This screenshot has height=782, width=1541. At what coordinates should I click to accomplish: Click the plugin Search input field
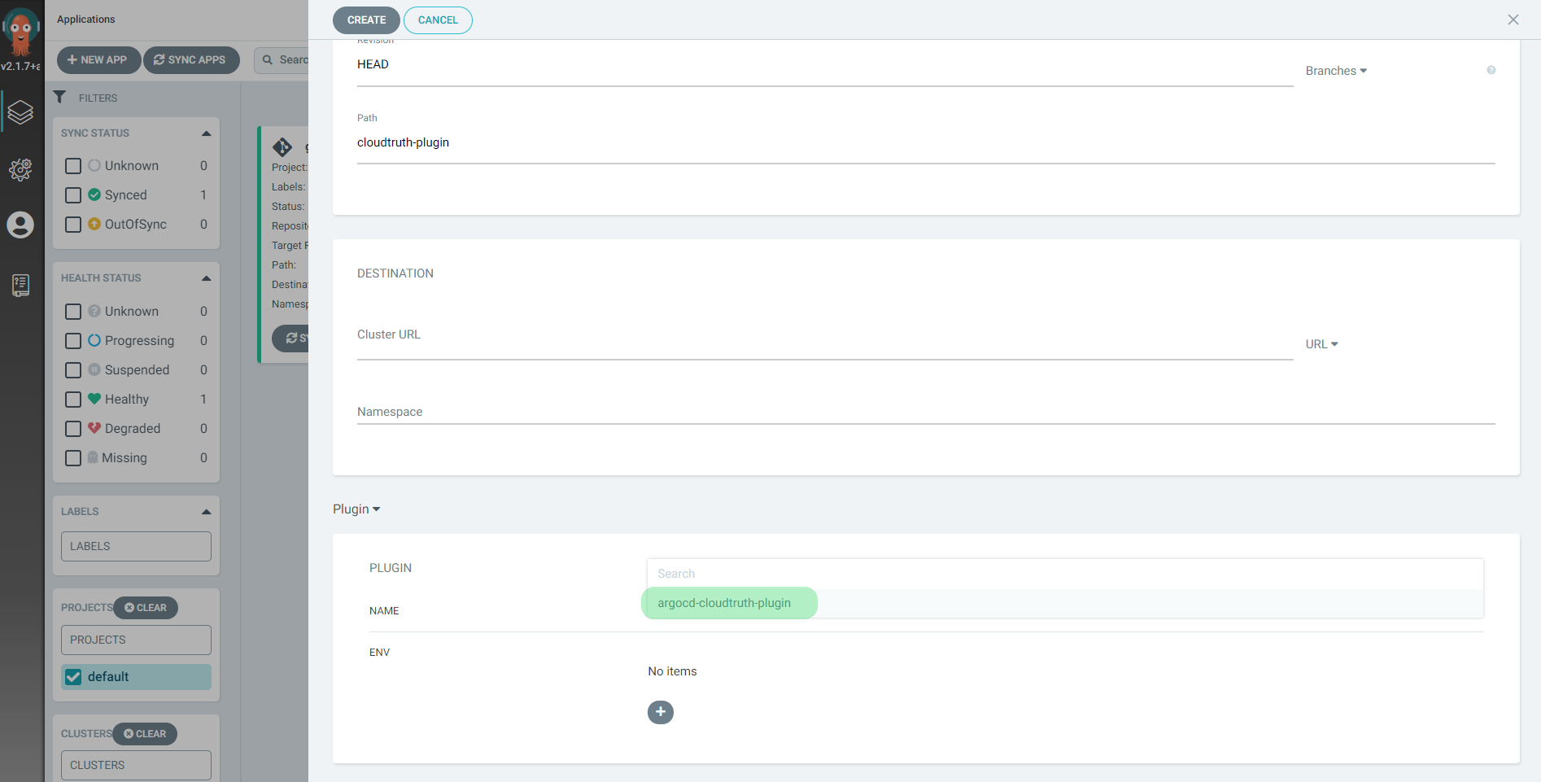(x=1065, y=574)
